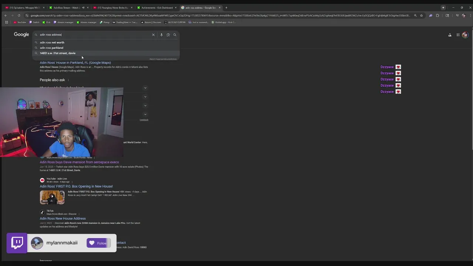Viewport: 473px width, 266px height.
Task: Select the adin ross address Google tab
Action: (201, 7)
